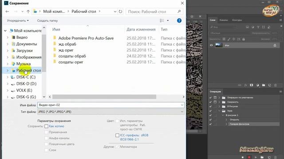Toggle checkmark for Сохранить action set

(x=210, y=102)
